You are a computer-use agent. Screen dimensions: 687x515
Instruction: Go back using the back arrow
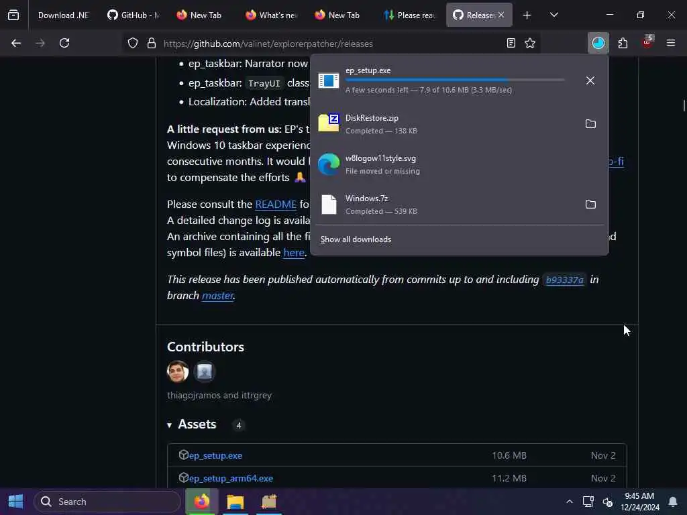(x=16, y=44)
